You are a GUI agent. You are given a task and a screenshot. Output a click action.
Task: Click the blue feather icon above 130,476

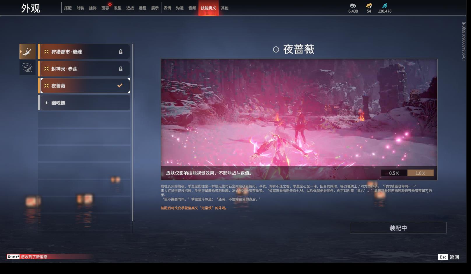[x=385, y=6]
